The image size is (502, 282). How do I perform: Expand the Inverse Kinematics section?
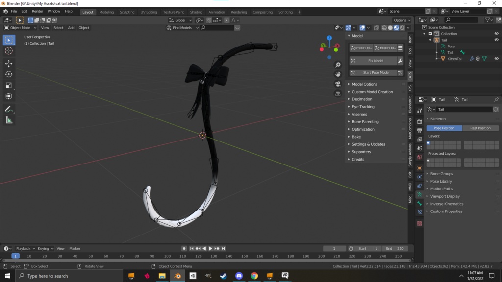click(446, 204)
